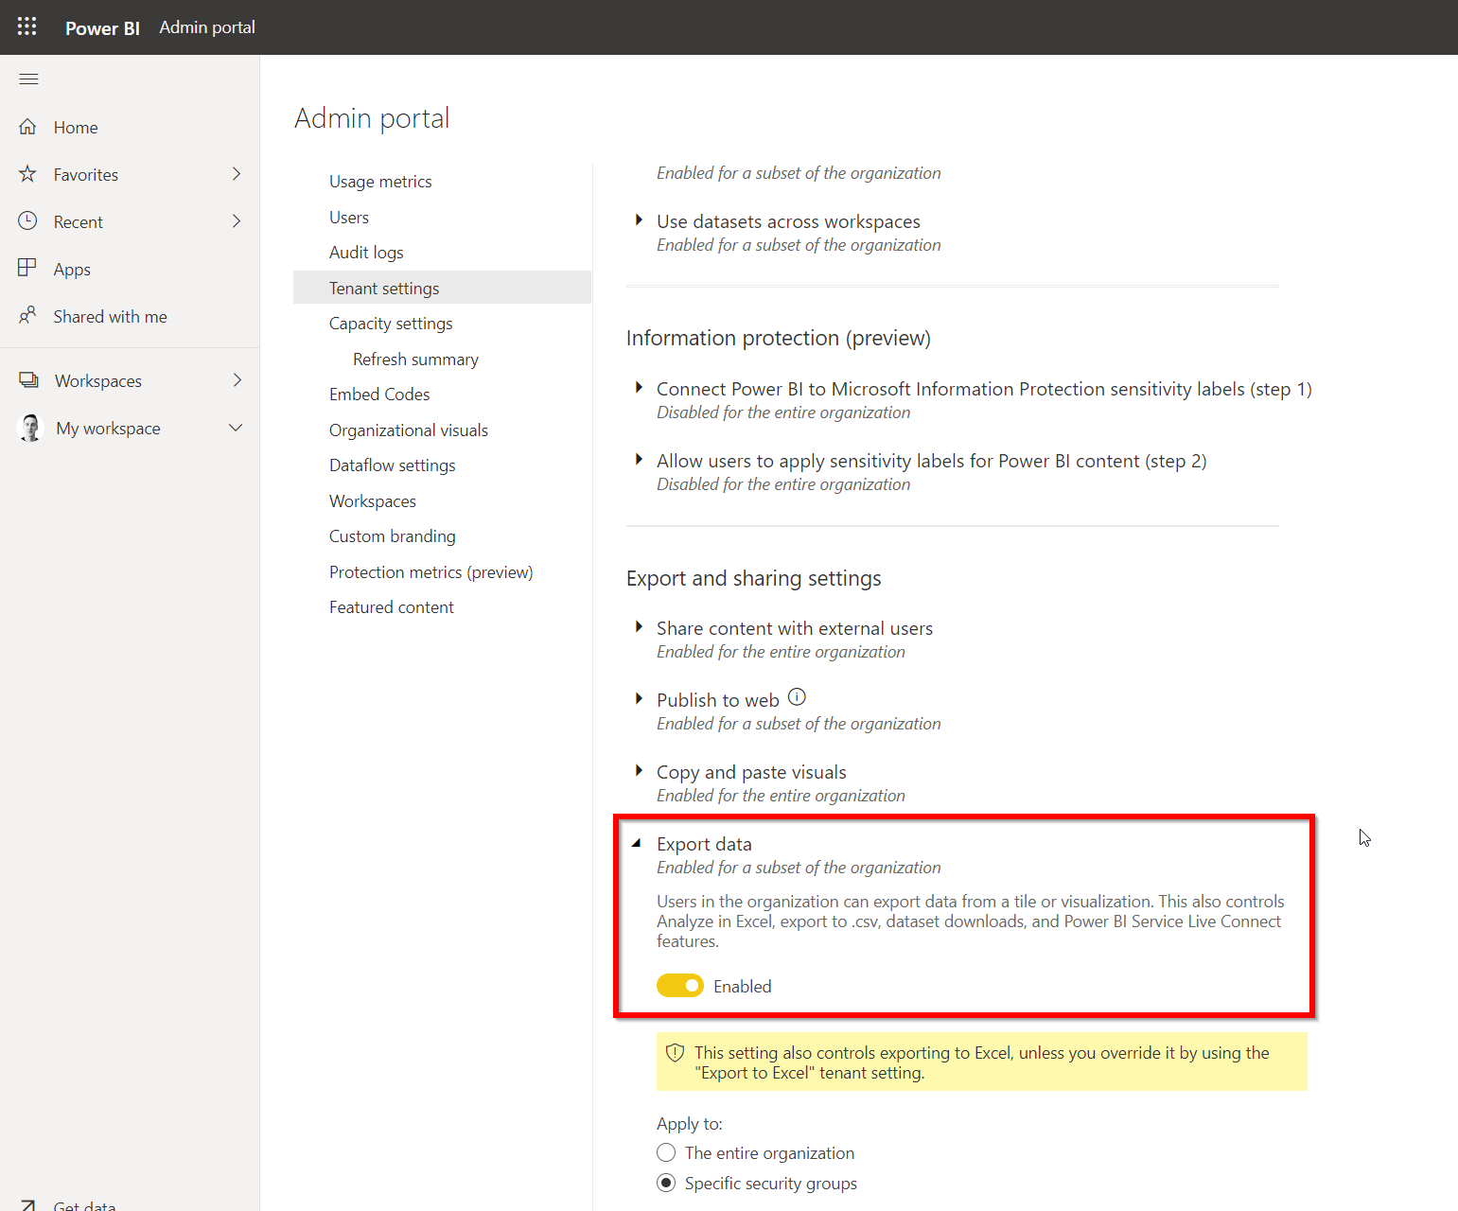The width and height of the screenshot is (1458, 1211).
Task: Expand 'Use datasets across workspaces' setting
Action: coord(639,220)
